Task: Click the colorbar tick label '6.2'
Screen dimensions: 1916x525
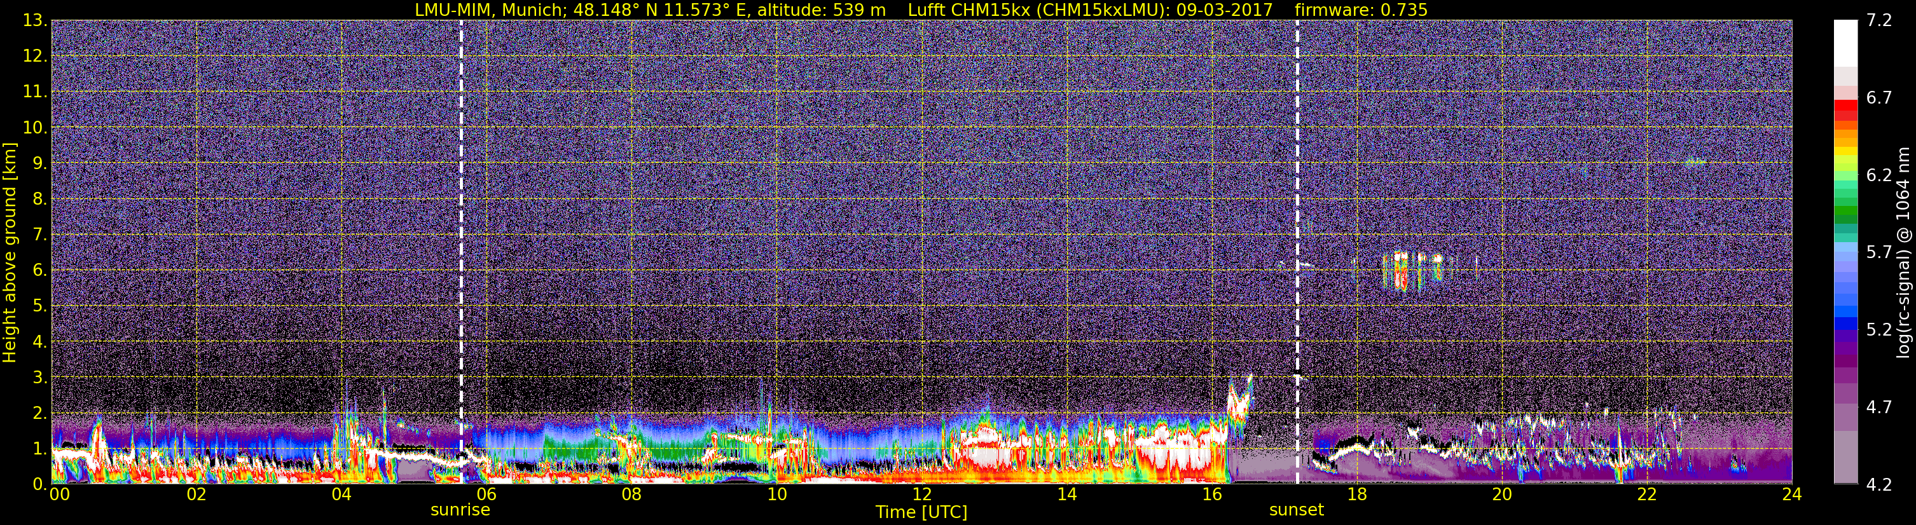Action: [1879, 175]
